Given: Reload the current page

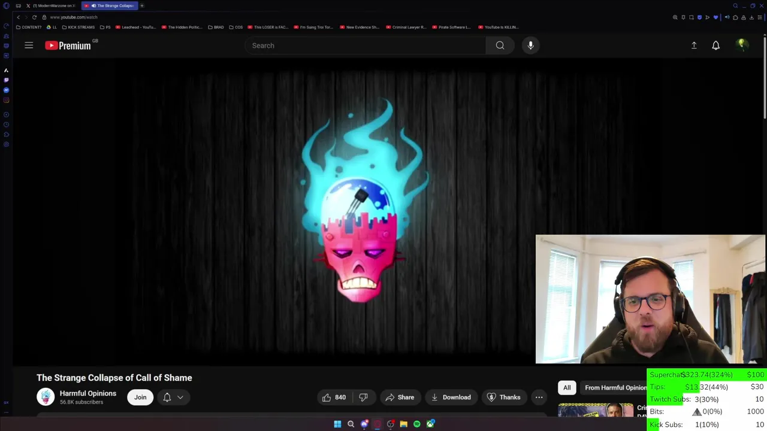Looking at the screenshot, I should (34, 17).
